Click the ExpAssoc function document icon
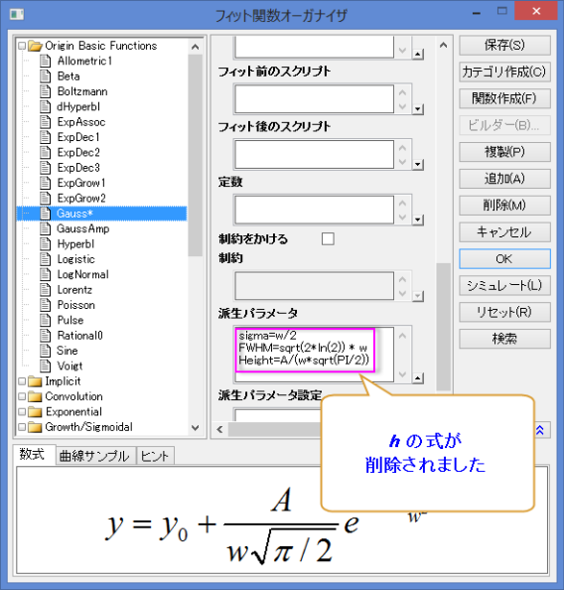The width and height of the screenshot is (564, 590). pyautogui.click(x=45, y=122)
